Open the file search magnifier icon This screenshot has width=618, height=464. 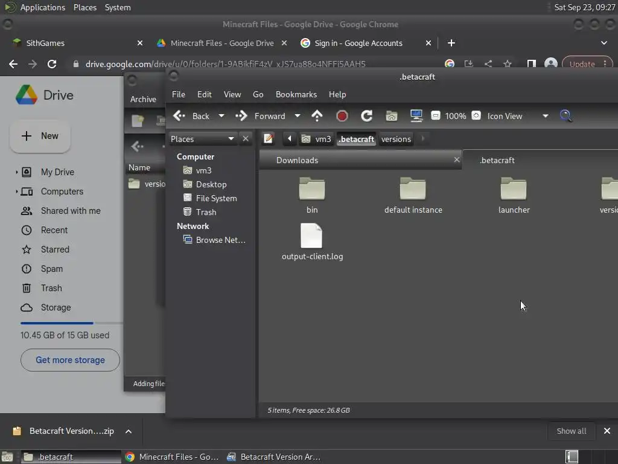pyautogui.click(x=565, y=116)
